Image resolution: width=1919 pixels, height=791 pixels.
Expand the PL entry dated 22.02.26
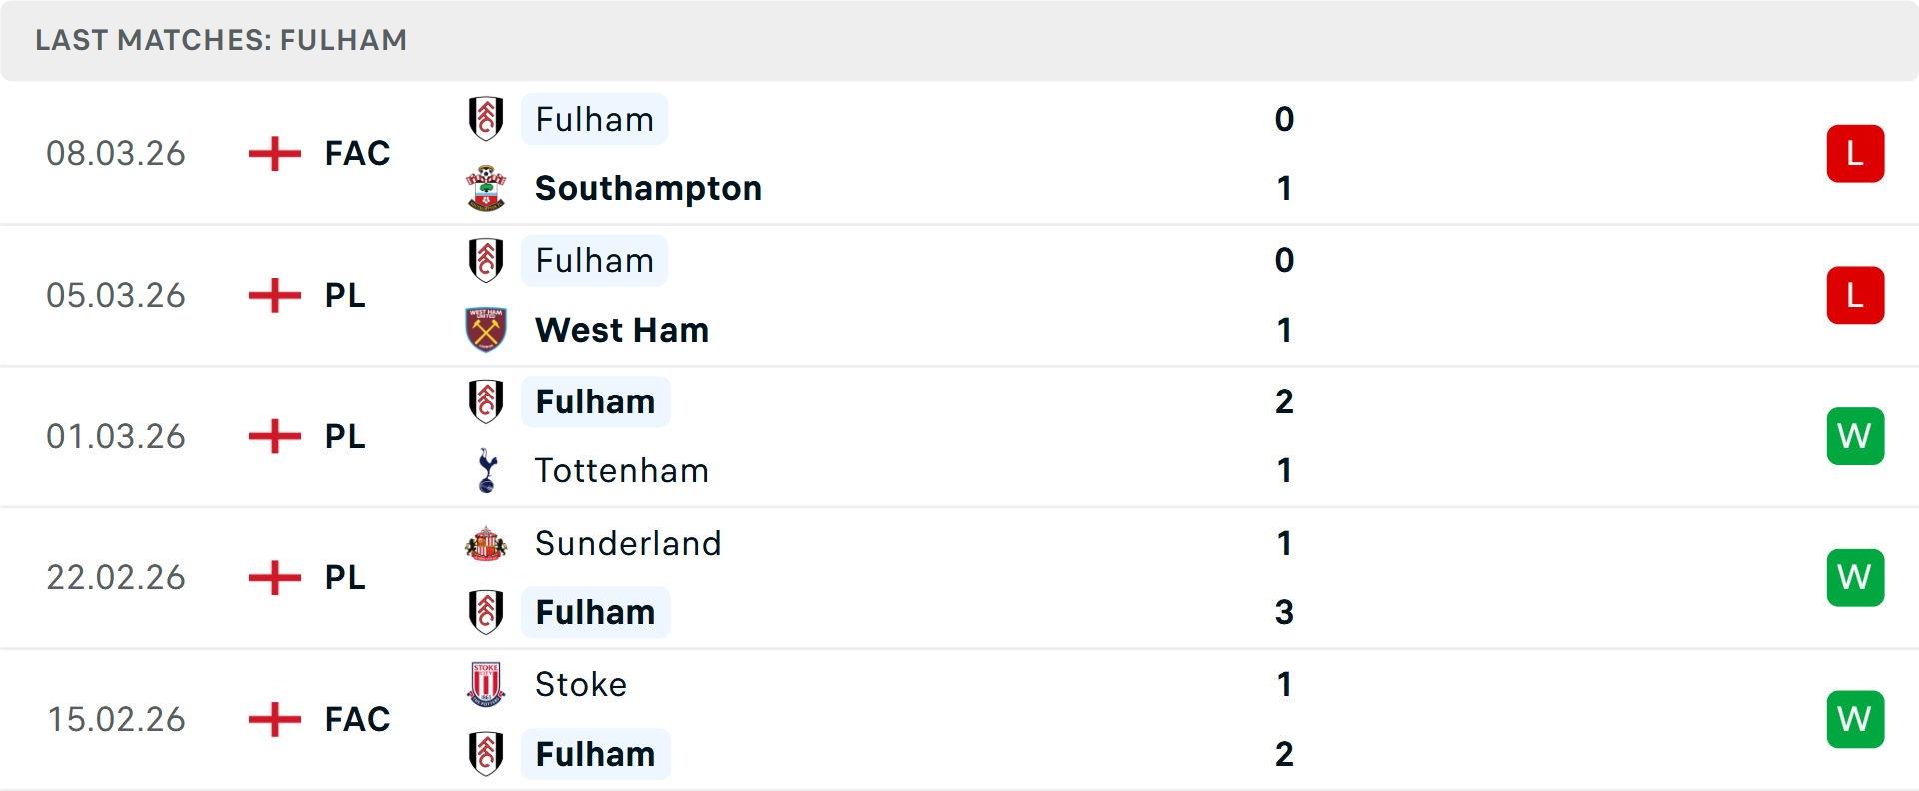[x=344, y=577]
